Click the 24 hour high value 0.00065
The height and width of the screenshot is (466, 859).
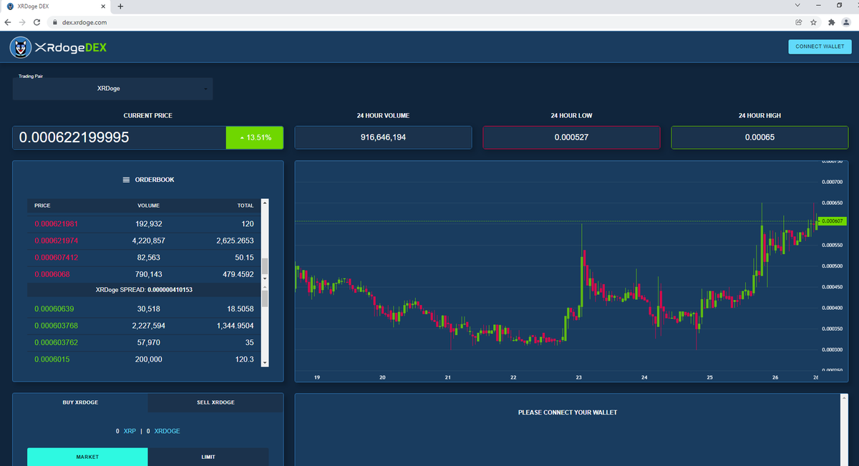pyautogui.click(x=759, y=137)
